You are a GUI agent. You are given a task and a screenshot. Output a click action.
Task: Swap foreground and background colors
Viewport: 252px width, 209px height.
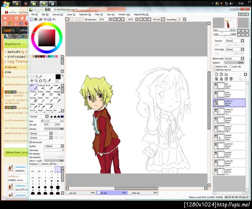pyautogui.click(x=63, y=75)
